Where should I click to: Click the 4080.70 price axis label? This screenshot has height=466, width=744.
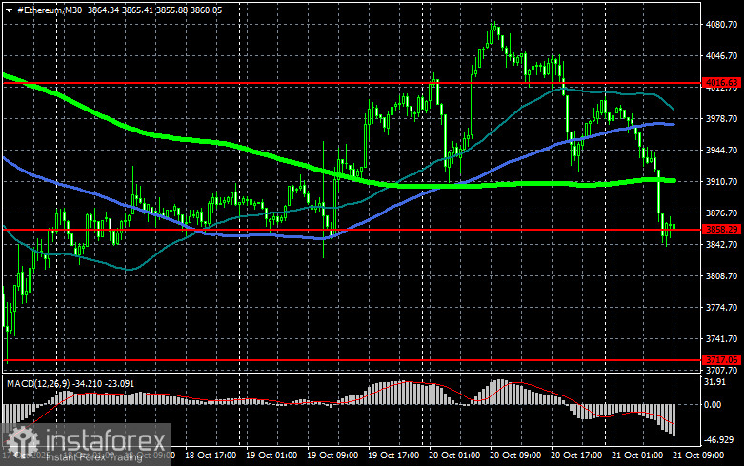coord(722,24)
